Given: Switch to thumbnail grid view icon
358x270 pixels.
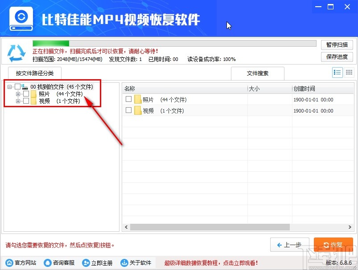Looking at the screenshot, I should click(x=349, y=73).
